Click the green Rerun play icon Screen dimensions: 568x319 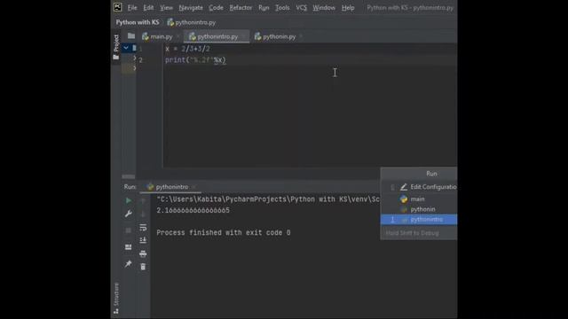128,200
